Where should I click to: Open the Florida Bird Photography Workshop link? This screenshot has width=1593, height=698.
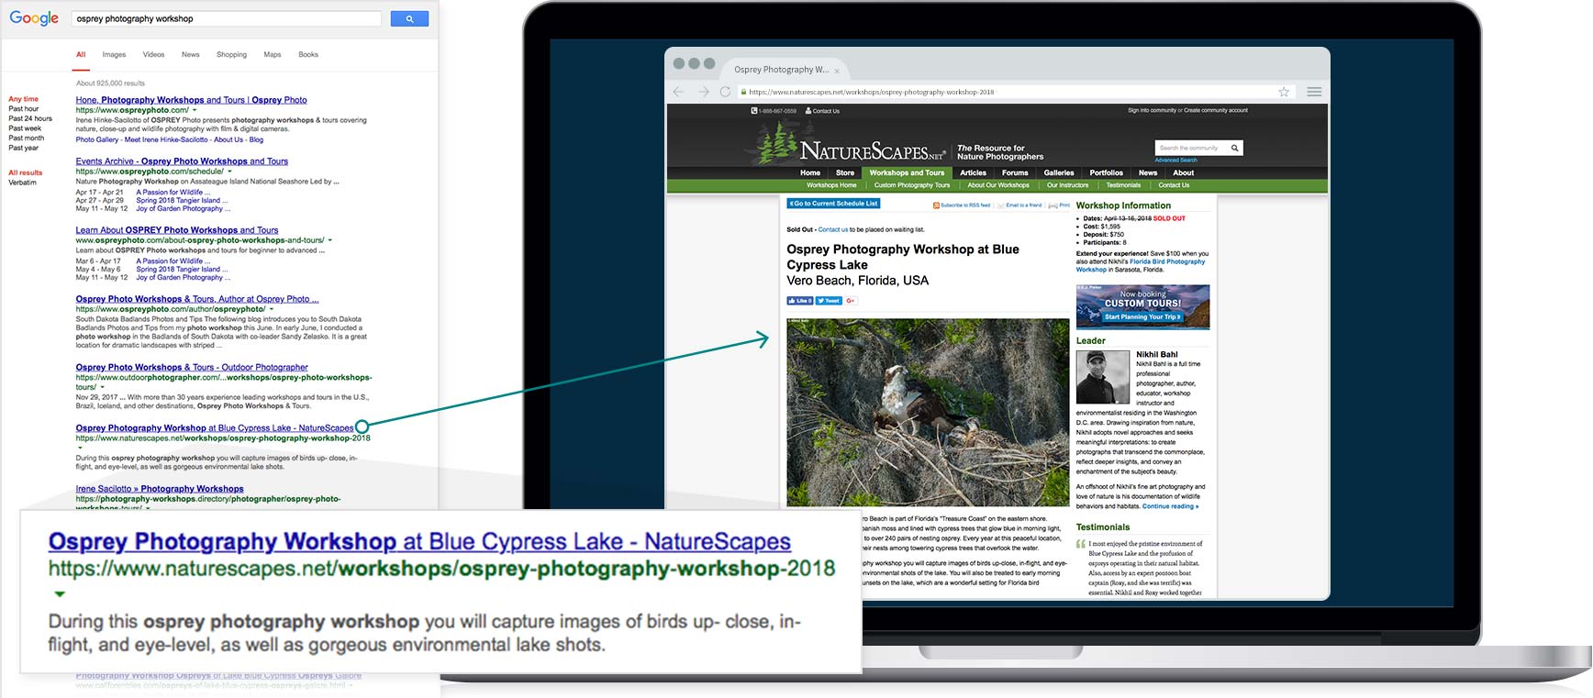1166,262
